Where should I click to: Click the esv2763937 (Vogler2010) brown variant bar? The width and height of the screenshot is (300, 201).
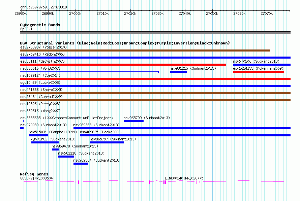pyautogui.click(x=145, y=51)
